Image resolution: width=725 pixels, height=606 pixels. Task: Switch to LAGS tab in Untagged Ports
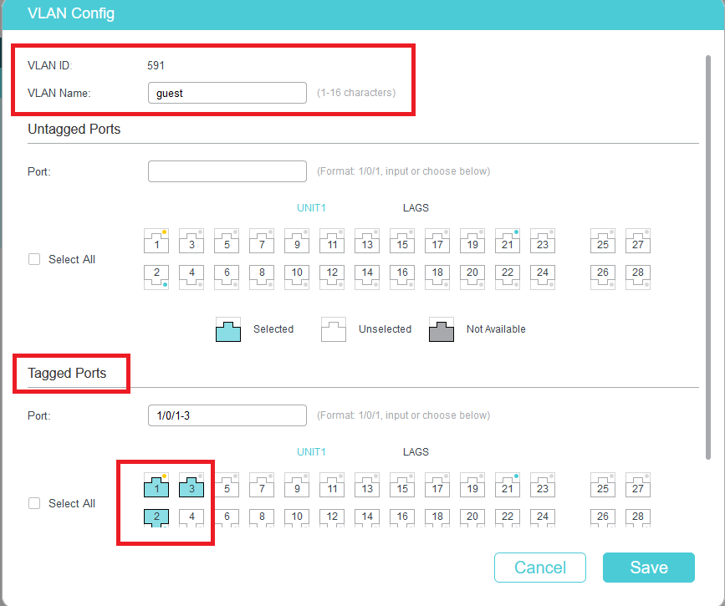tap(416, 208)
